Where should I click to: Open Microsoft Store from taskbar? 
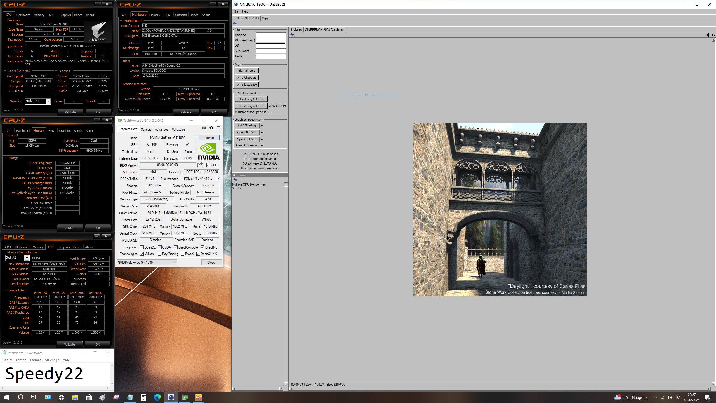point(89,397)
